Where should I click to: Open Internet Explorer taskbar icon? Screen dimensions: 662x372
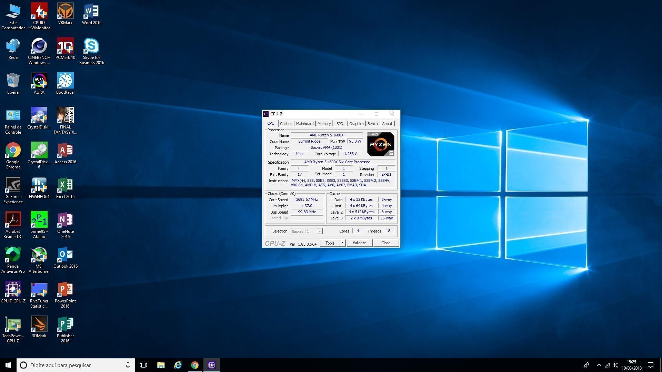coord(178,365)
